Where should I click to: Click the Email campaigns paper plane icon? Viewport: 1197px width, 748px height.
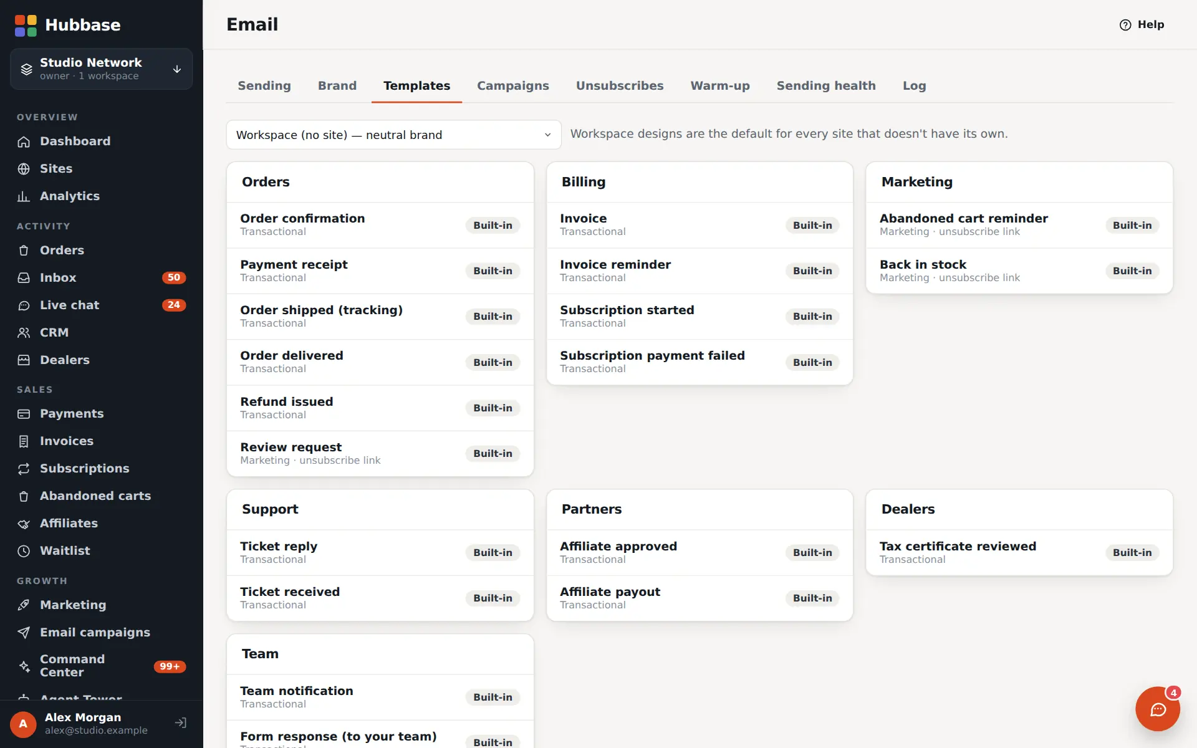(24, 633)
